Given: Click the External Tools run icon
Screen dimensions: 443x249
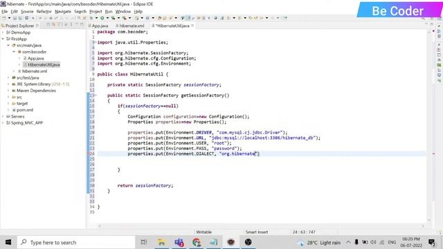Looking at the screenshot, I should pos(124,18).
